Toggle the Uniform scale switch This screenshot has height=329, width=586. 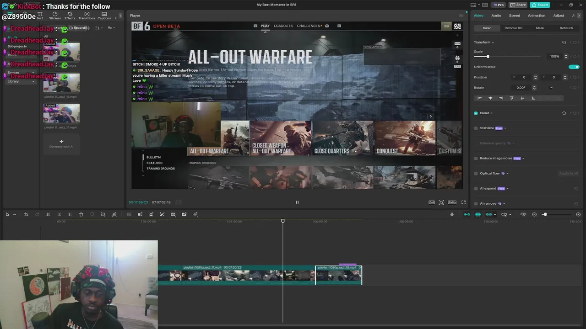574,67
